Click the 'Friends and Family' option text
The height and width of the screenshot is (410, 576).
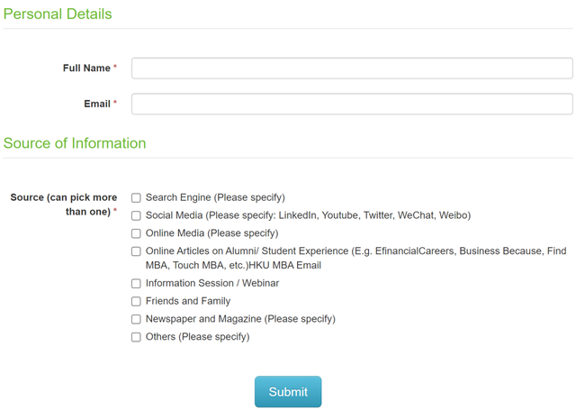coord(188,301)
